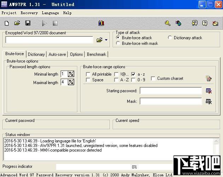Click the status bar version text
Viewport: 223px width, 177px height.
87,175
